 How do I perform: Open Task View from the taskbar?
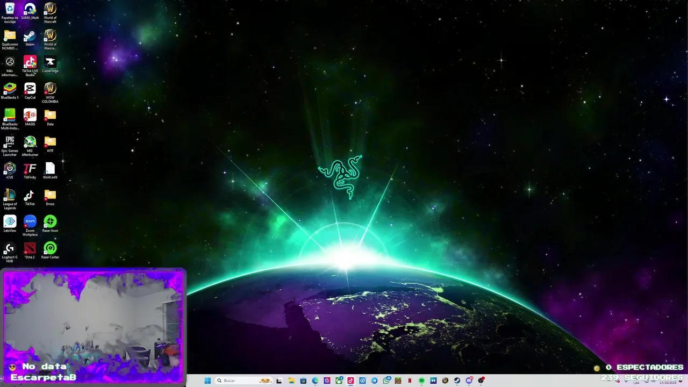tap(279, 381)
